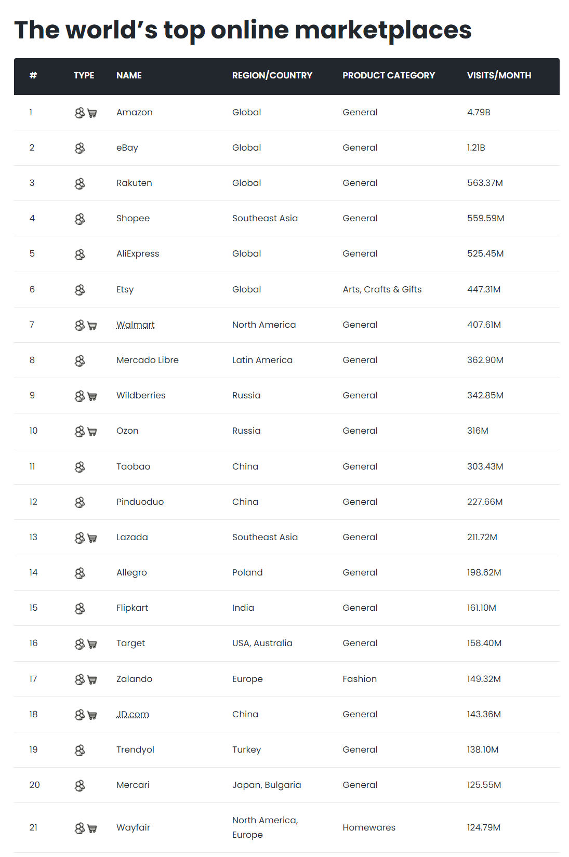Open the Walmart underlined link

coord(136,325)
